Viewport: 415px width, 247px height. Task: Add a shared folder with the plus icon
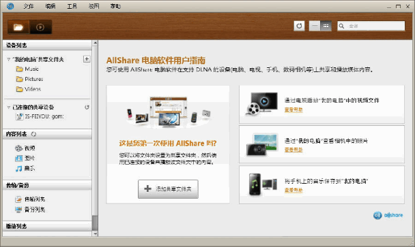pos(87,59)
